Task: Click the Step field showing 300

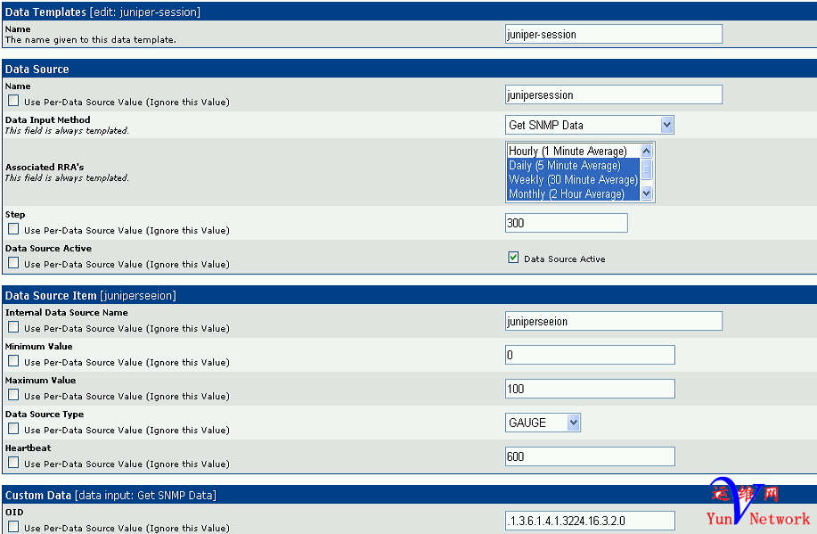Action: (567, 223)
